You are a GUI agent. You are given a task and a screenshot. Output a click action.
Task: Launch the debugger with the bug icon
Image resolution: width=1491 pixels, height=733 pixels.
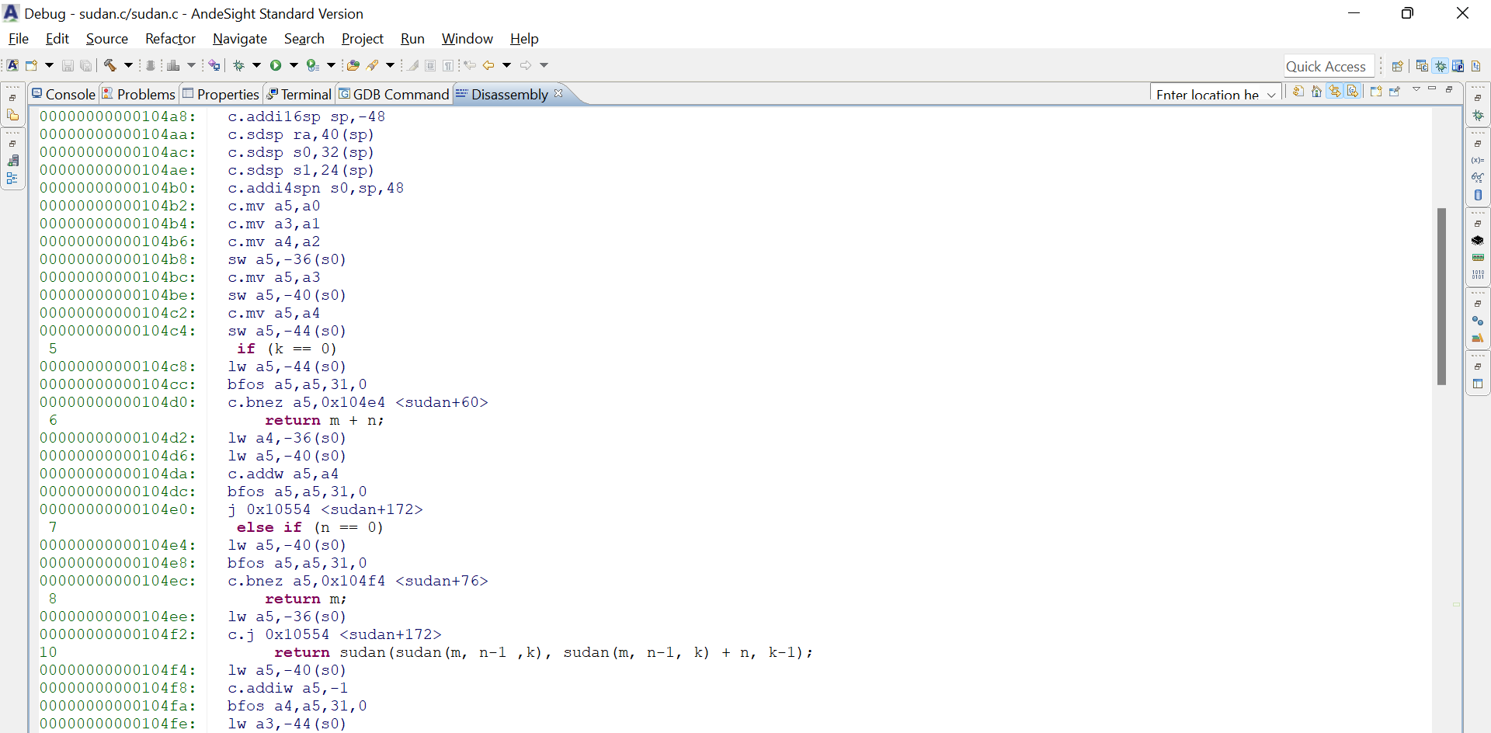(240, 65)
